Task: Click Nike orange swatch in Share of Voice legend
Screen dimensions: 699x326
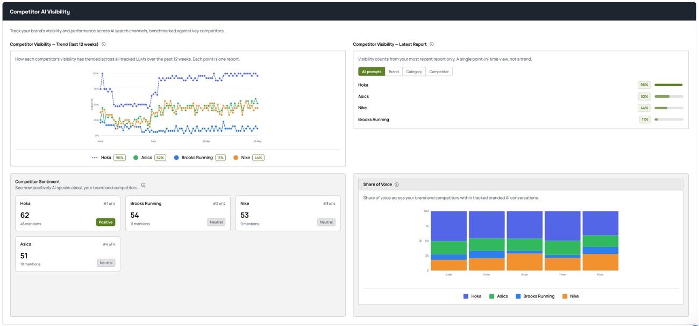Action: pyautogui.click(x=565, y=296)
